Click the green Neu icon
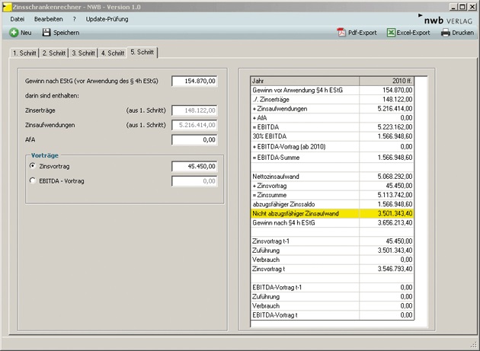 (x=14, y=33)
